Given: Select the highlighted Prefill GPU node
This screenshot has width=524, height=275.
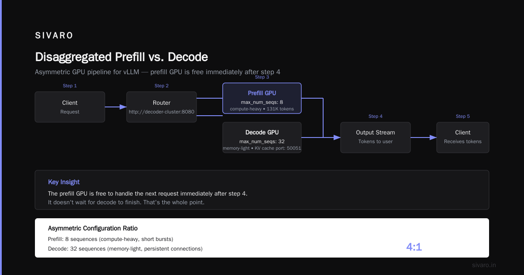Looking at the screenshot, I should [262, 98].
